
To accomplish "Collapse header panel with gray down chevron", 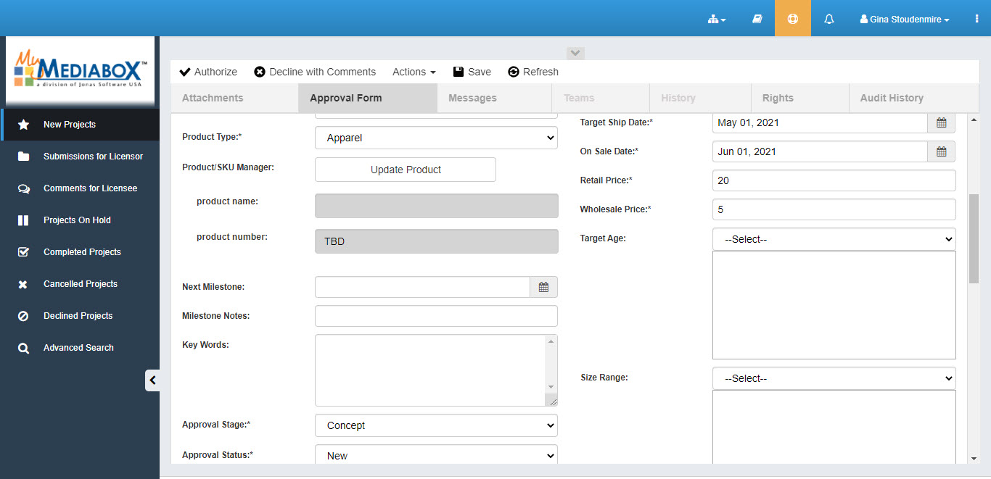I will (575, 53).
